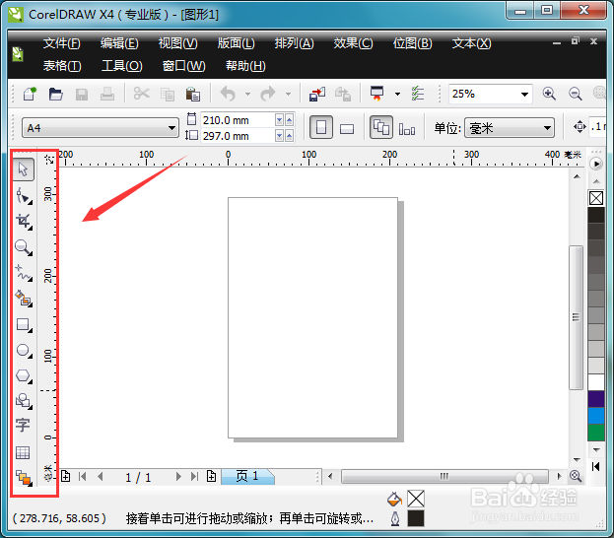Select the Interactive Blend tool
614x538 pixels.
point(24,478)
